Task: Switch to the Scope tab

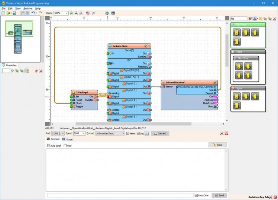Action: click(x=67, y=139)
